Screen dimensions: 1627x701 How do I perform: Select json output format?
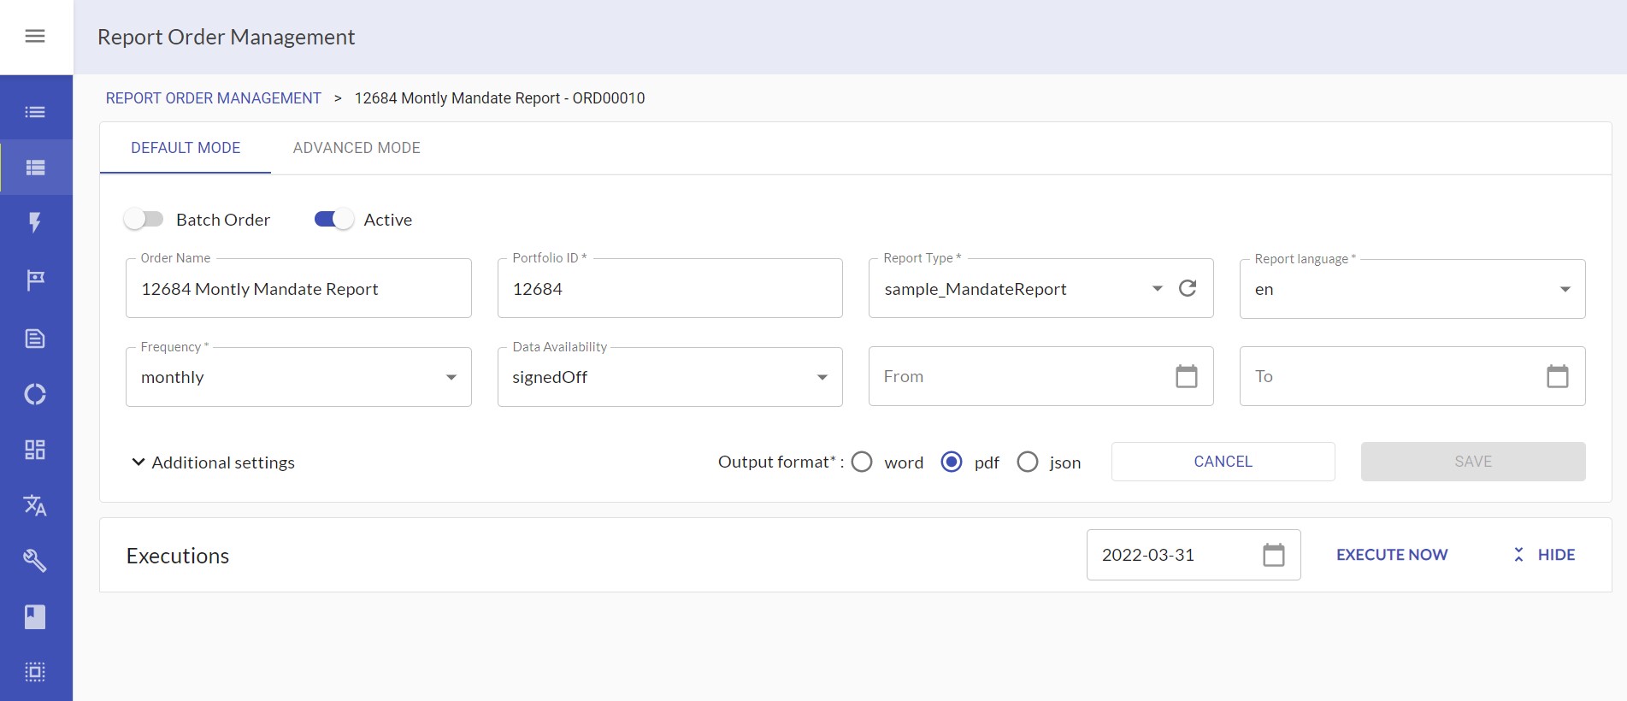tap(1027, 462)
